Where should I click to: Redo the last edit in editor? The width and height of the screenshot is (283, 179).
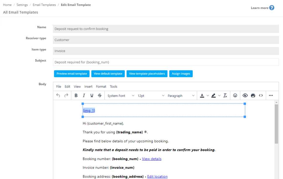[66, 95]
